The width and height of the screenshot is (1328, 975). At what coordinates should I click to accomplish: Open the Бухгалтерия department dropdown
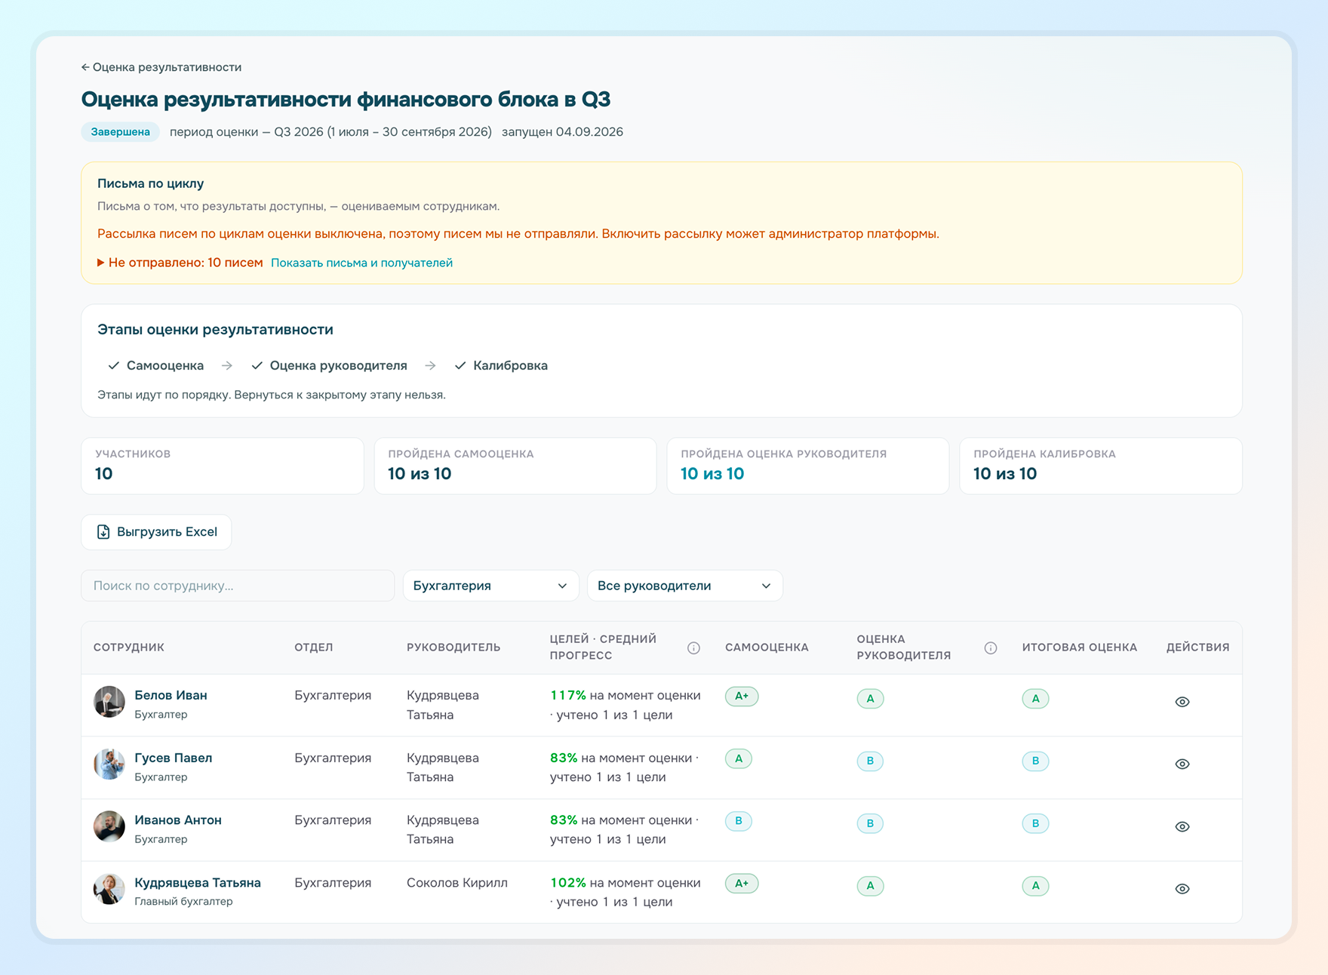pos(490,586)
